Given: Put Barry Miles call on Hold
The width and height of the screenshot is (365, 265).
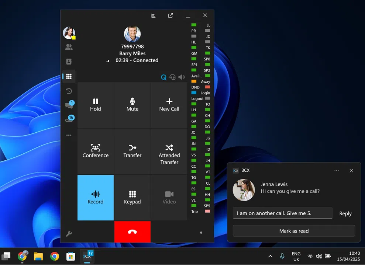Looking at the screenshot, I should (96, 105).
